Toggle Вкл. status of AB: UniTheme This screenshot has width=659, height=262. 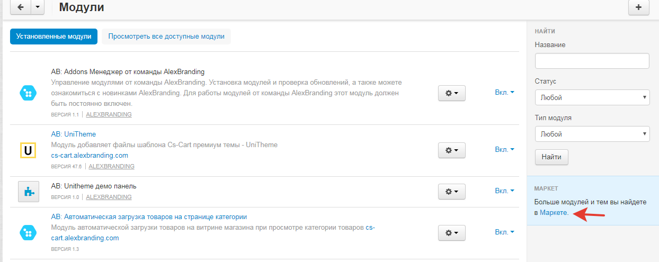pyautogui.click(x=504, y=149)
